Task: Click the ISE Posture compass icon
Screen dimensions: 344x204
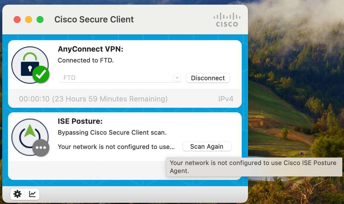Action: [29, 135]
